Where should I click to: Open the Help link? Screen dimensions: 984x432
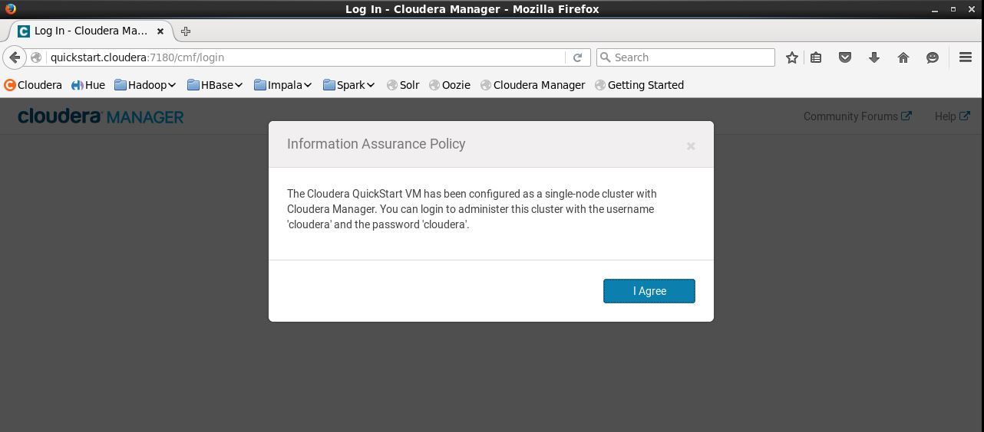pos(953,116)
